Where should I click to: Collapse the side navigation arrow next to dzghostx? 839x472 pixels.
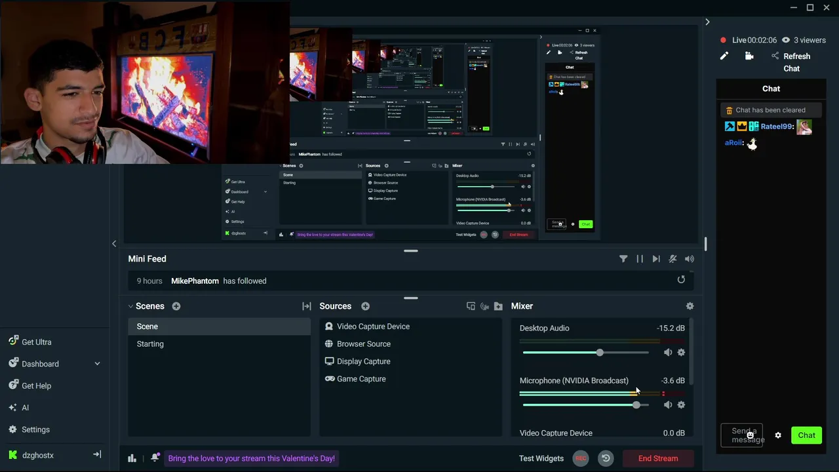coord(97,454)
